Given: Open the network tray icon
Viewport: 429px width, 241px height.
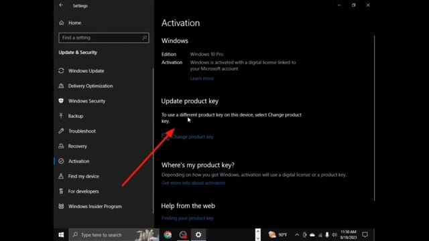Looking at the screenshot, I should click(320, 235).
